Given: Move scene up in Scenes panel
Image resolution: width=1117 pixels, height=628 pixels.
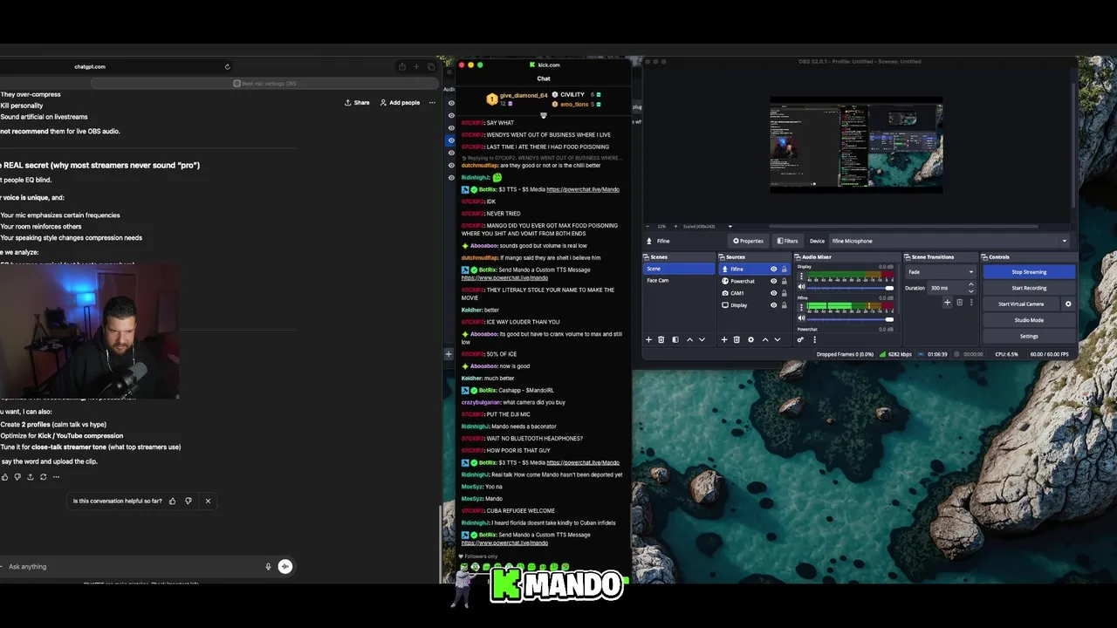Looking at the screenshot, I should pyautogui.click(x=690, y=339).
